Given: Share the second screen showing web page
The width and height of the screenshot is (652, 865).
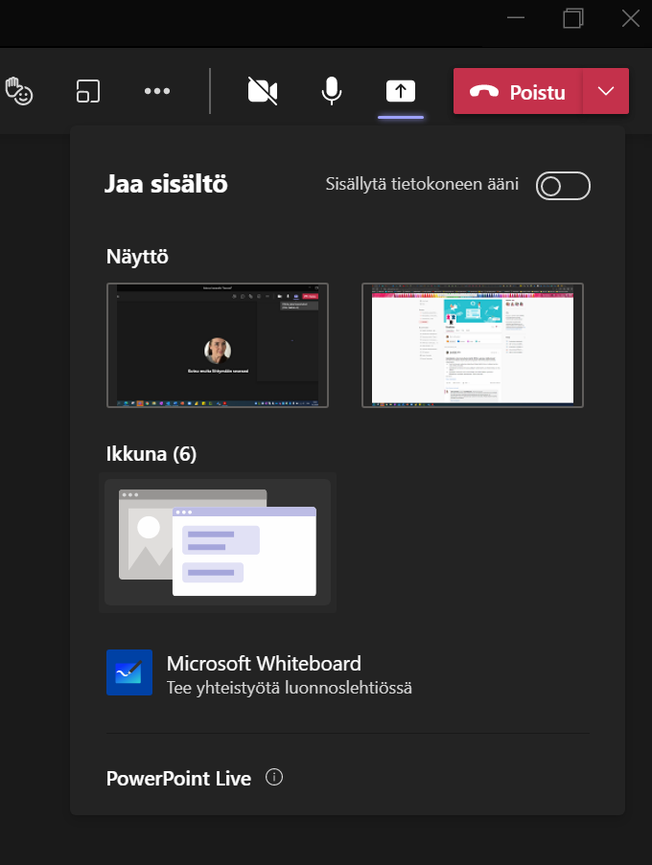Looking at the screenshot, I should pyautogui.click(x=473, y=346).
